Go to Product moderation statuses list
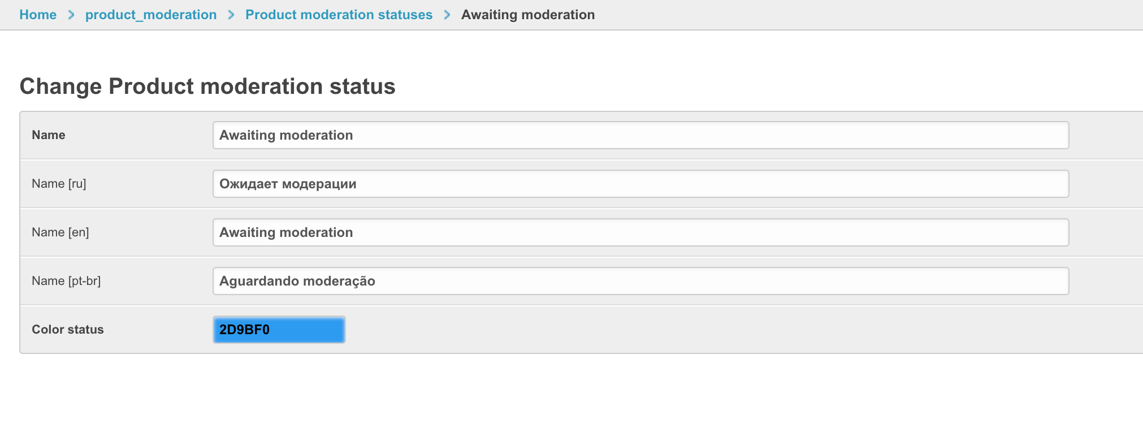 339,15
